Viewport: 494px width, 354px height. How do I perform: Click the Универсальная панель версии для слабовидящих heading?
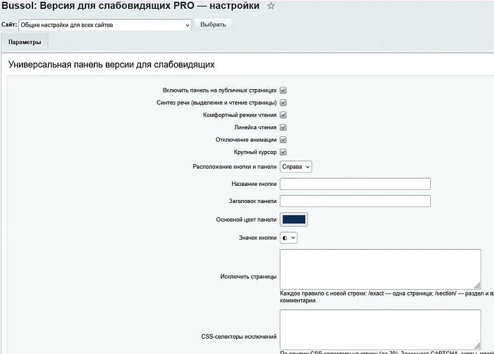[x=111, y=64]
